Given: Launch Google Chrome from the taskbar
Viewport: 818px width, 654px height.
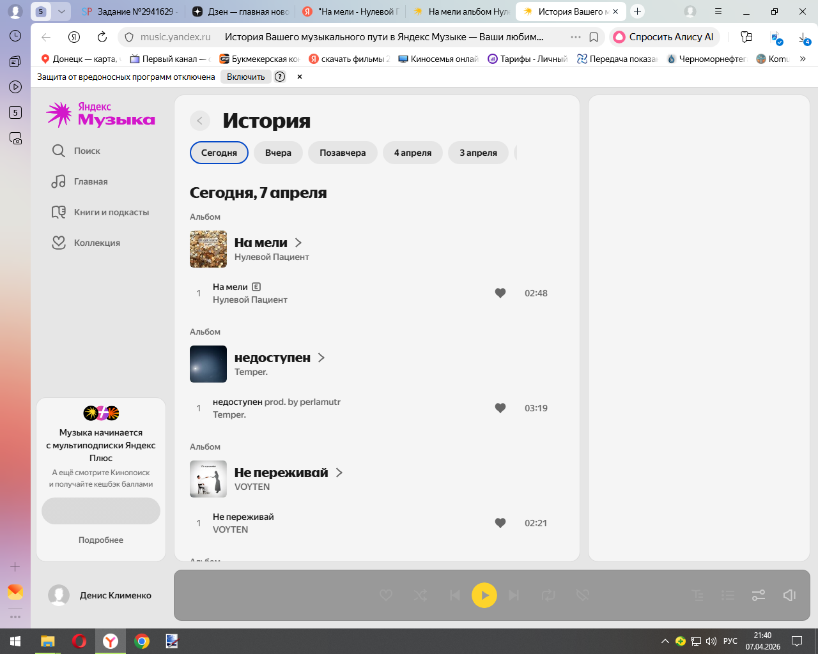Looking at the screenshot, I should tap(142, 641).
